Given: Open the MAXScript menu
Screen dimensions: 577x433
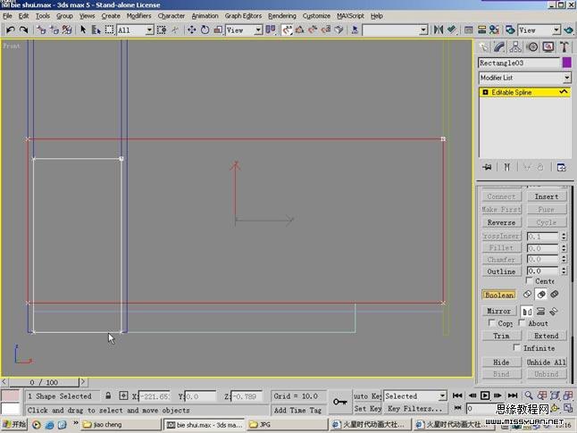Looking at the screenshot, I should click(x=350, y=16).
